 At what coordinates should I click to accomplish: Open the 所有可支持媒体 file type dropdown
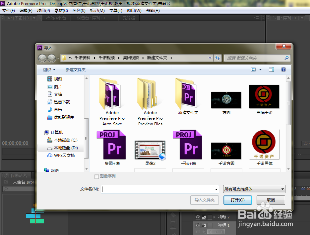coord(254,189)
